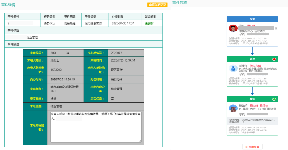Click the 事件标题 section header

[83, 30]
